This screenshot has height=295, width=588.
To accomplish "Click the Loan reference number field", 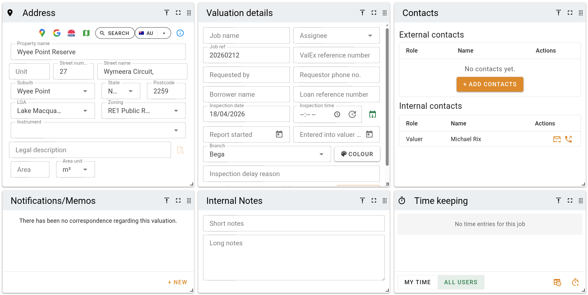I will coord(337,94).
